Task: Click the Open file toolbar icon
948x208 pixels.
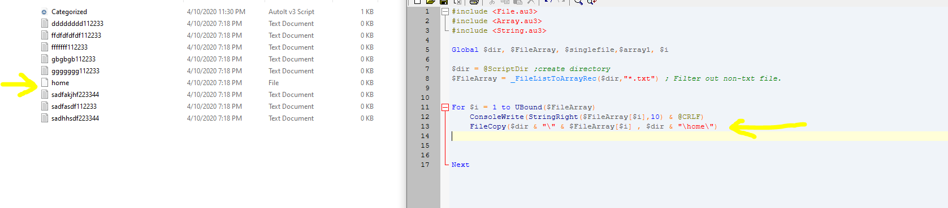Action: [431, 2]
